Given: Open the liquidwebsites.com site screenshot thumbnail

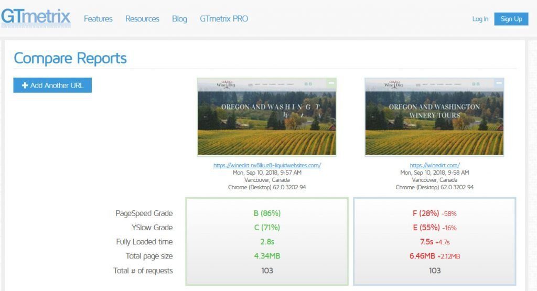Looking at the screenshot, I should [x=266, y=117].
